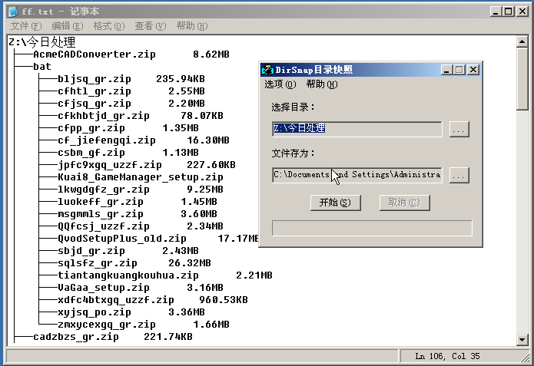Click the 选择目录 input field
The width and height of the screenshot is (534, 366).
coord(357,129)
